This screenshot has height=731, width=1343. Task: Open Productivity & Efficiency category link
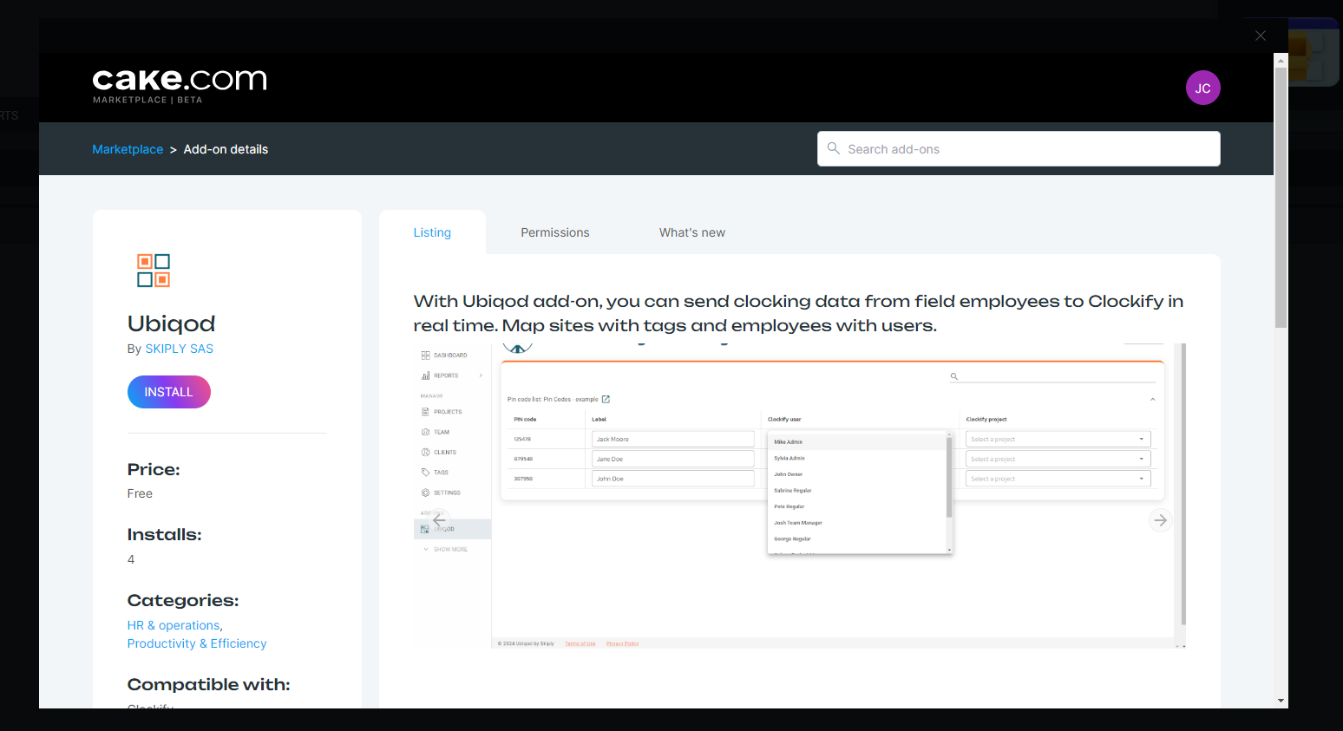point(197,643)
